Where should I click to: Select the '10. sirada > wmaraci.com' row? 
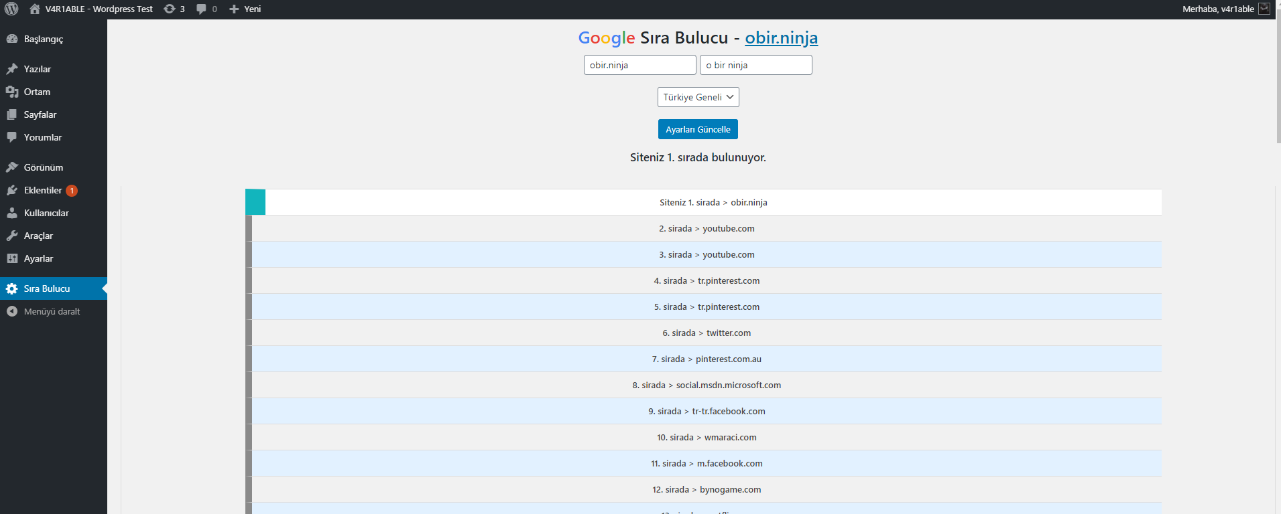tap(703, 437)
